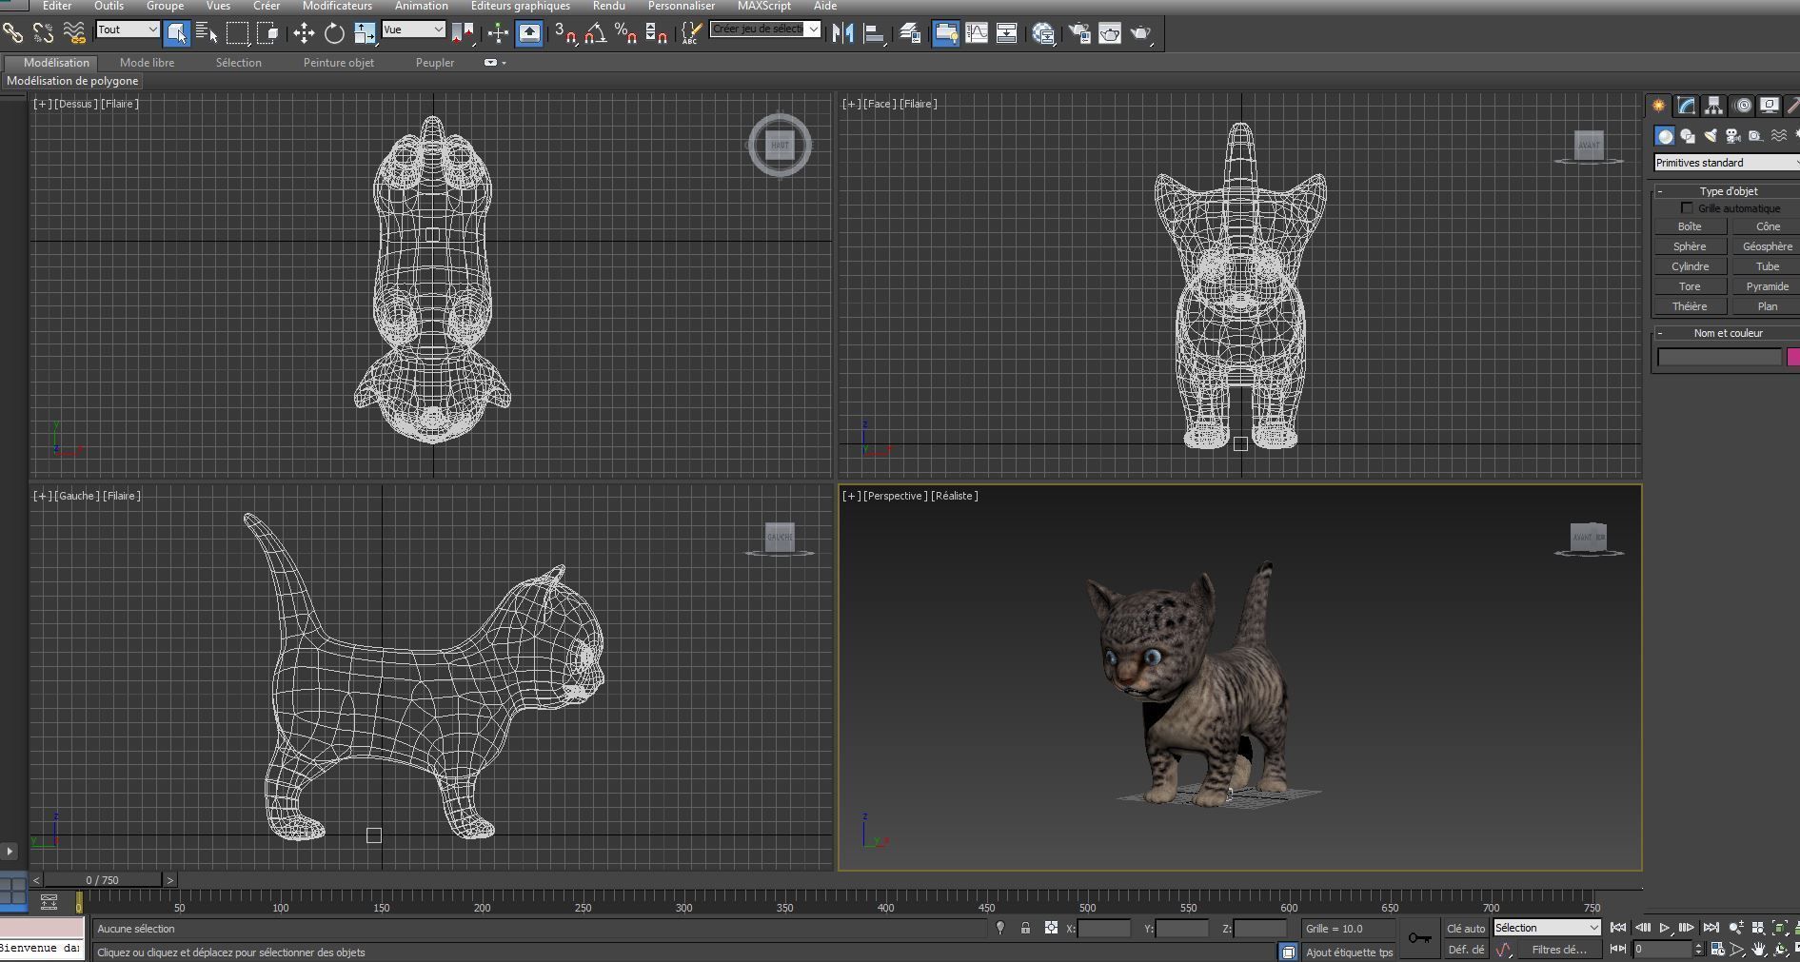
Task: Click the current frame number field
Action: click(x=1662, y=949)
